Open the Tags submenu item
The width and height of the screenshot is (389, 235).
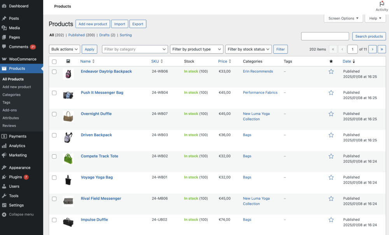click(7, 102)
